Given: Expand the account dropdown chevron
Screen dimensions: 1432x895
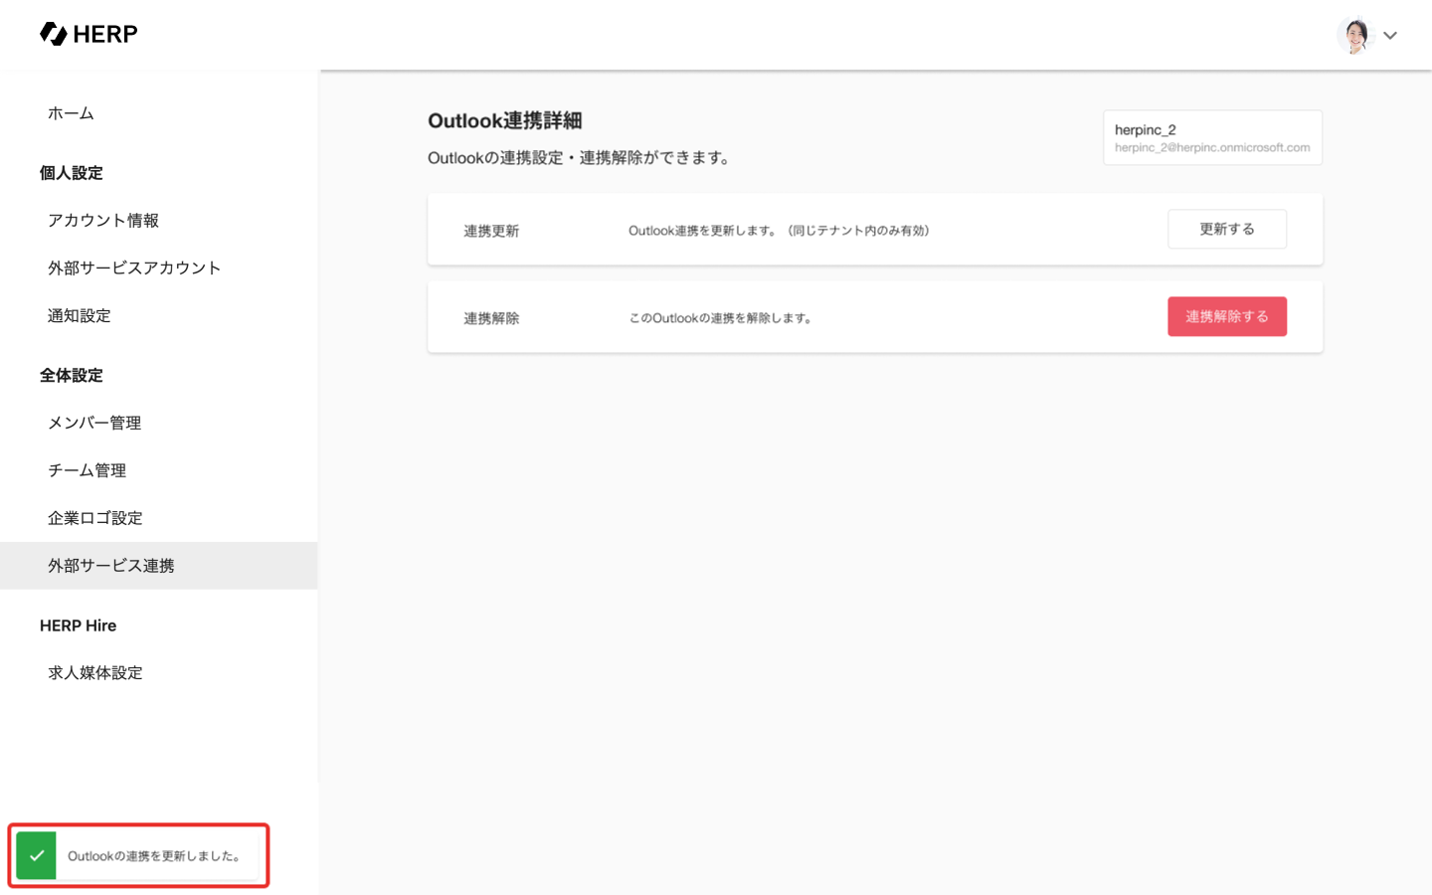Looking at the screenshot, I should click(1390, 36).
